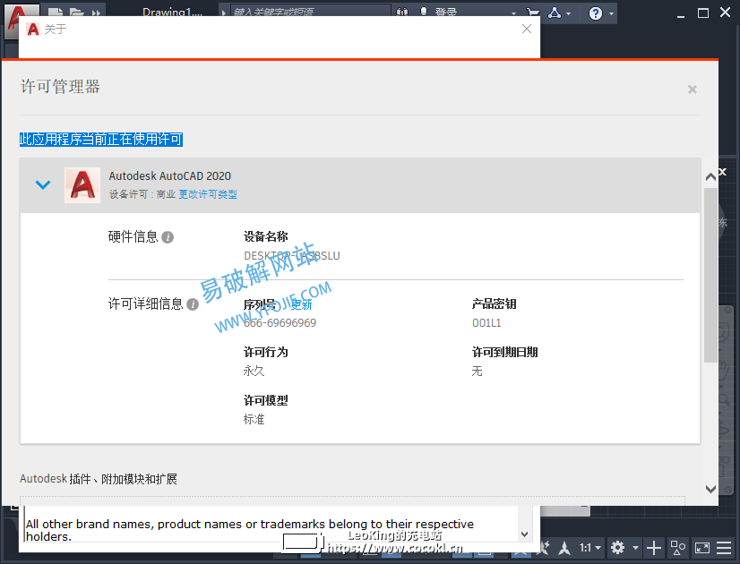Image resolution: width=740 pixels, height=564 pixels.
Task: Click the AutoCAD 2020 product logo thumbnail
Action: coord(82,184)
